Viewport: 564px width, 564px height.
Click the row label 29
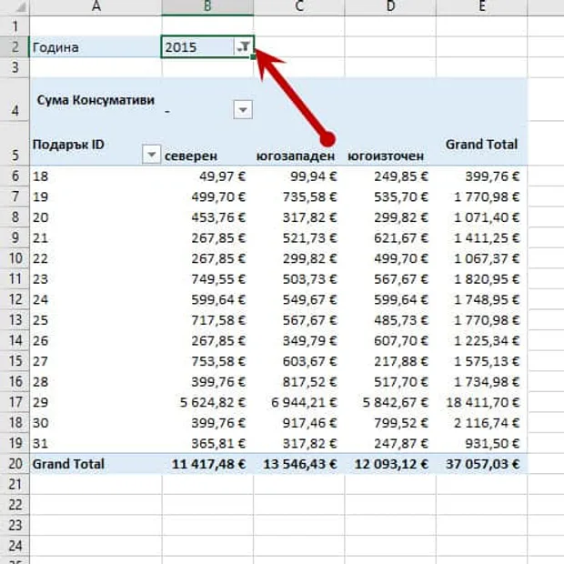pos(96,402)
